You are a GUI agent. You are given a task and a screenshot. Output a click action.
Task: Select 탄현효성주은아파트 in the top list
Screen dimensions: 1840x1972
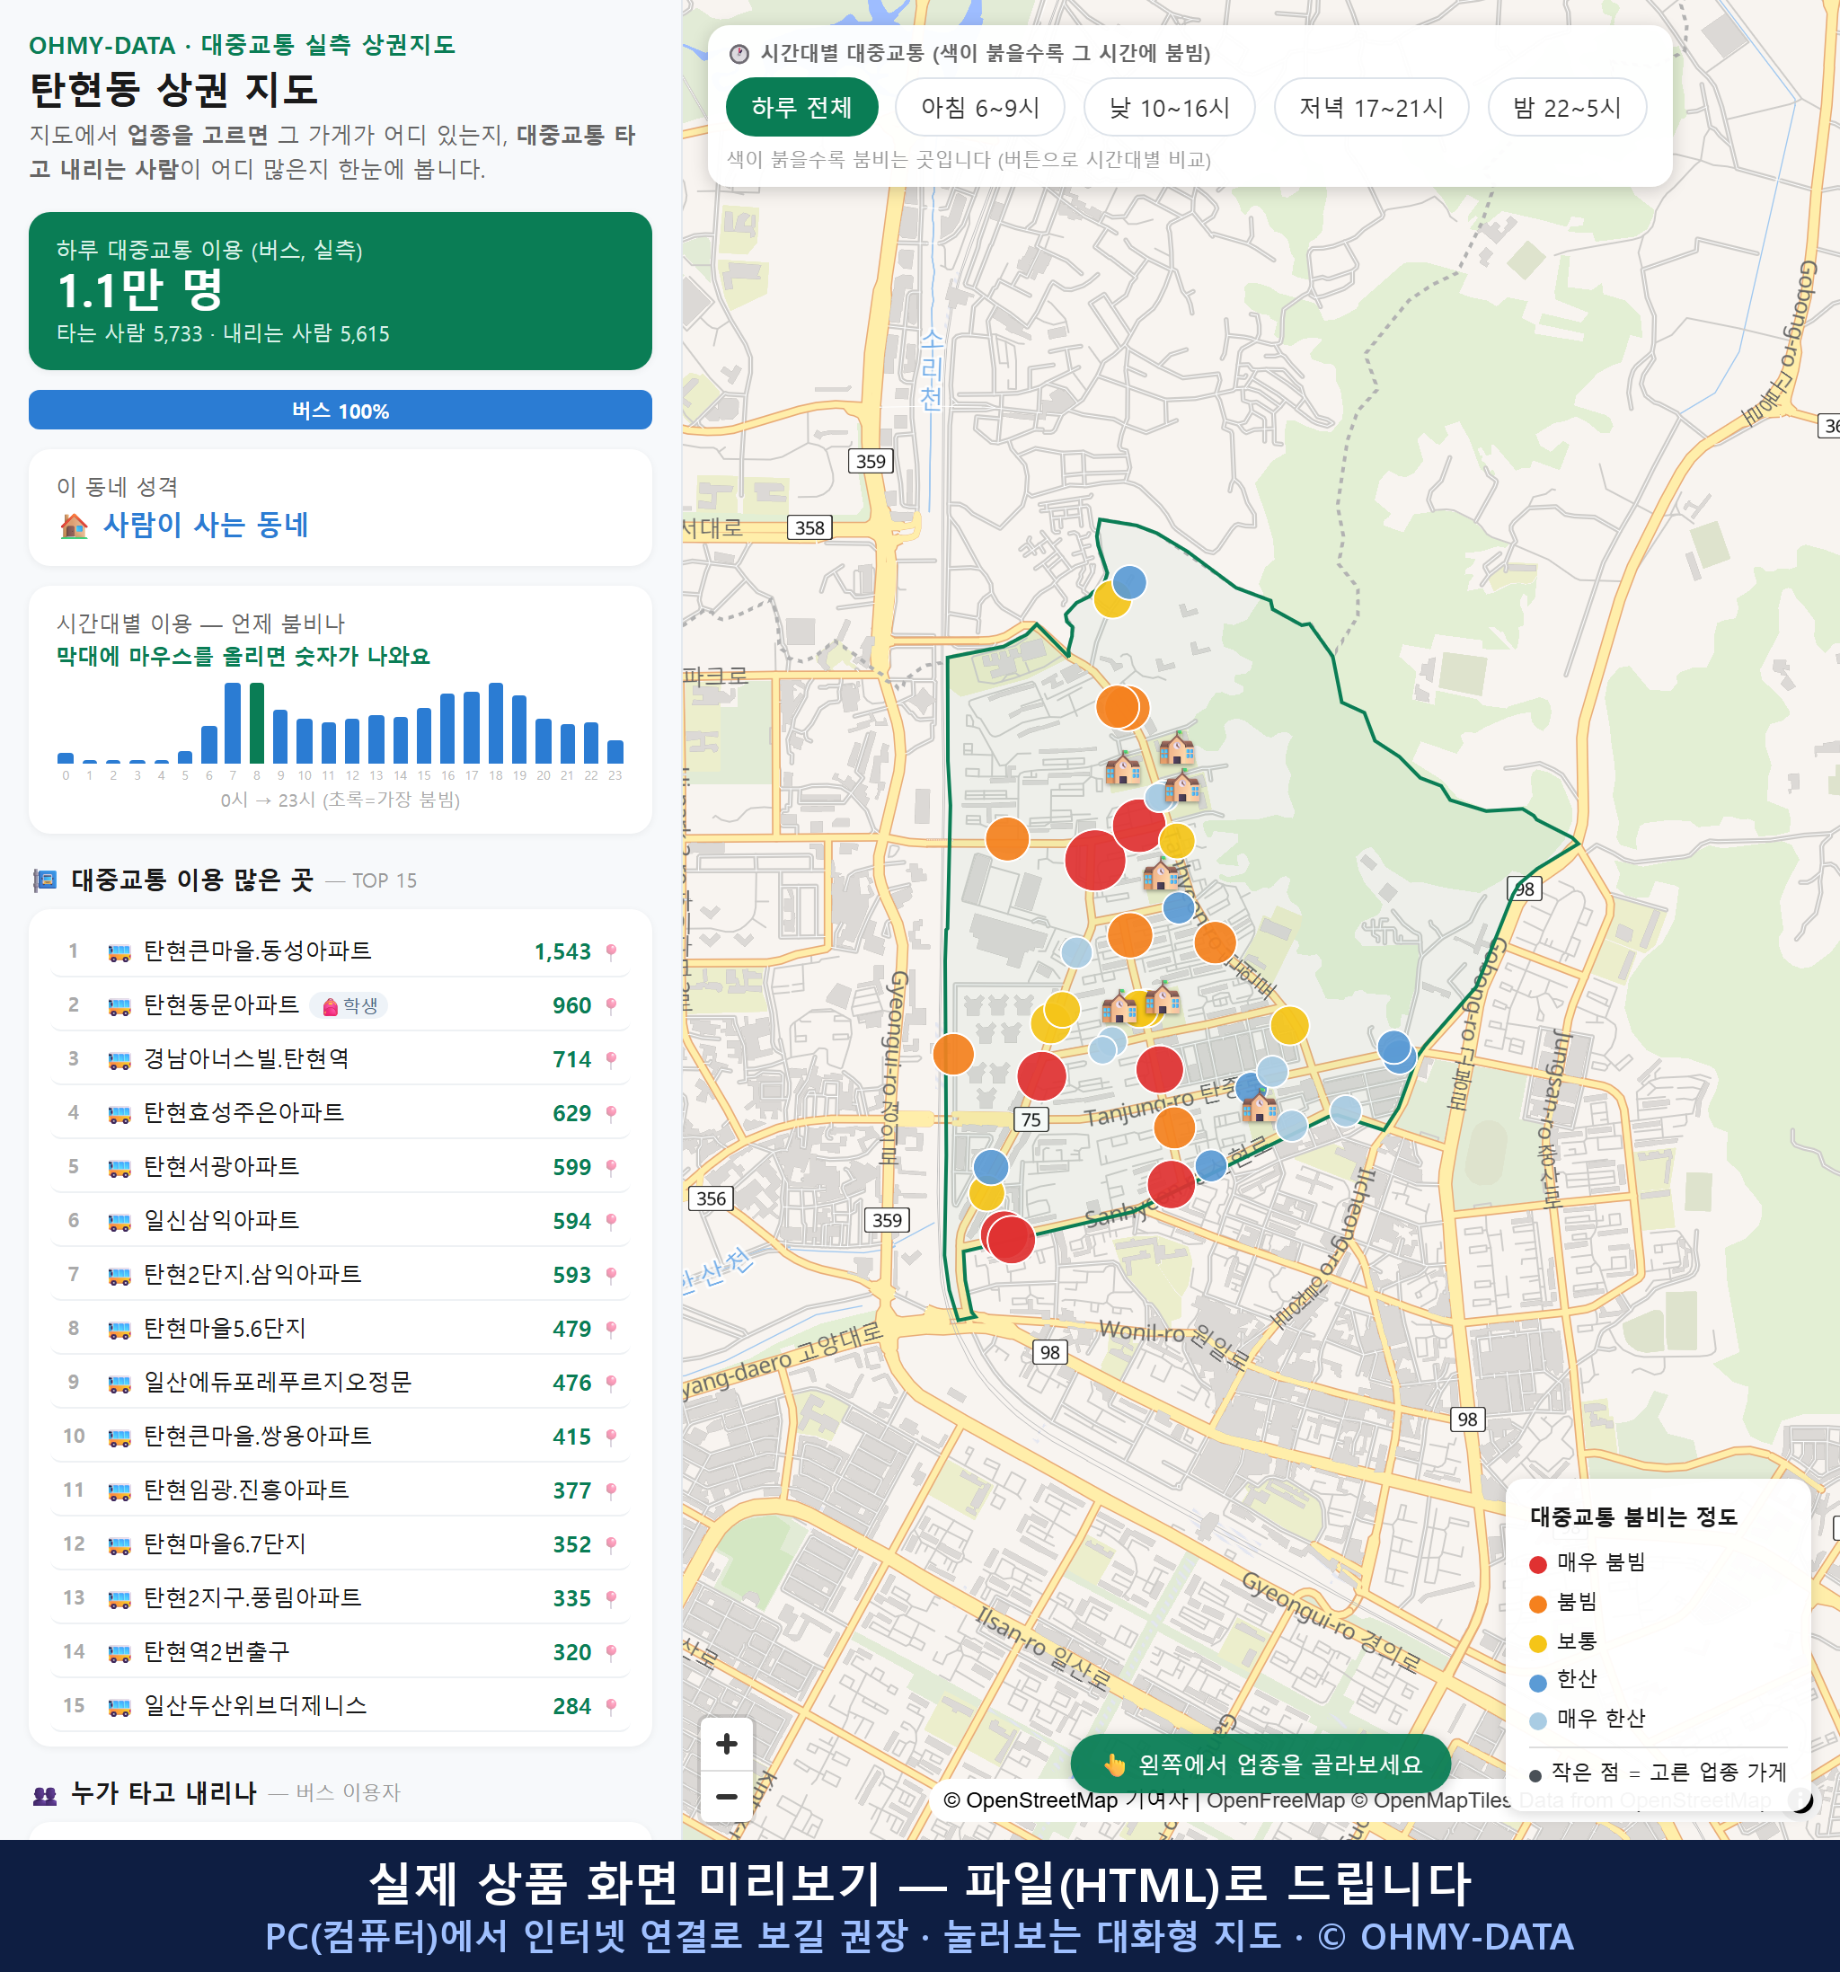[340, 1113]
